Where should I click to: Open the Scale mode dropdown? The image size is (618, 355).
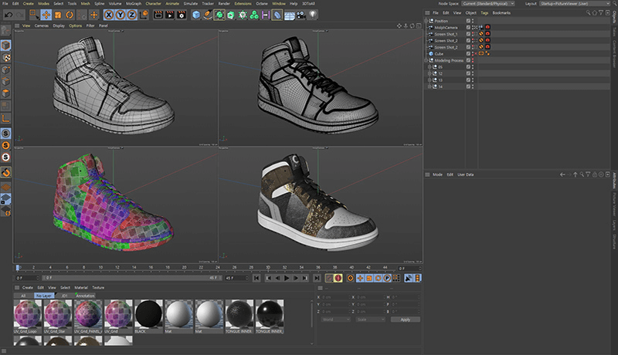click(371, 319)
